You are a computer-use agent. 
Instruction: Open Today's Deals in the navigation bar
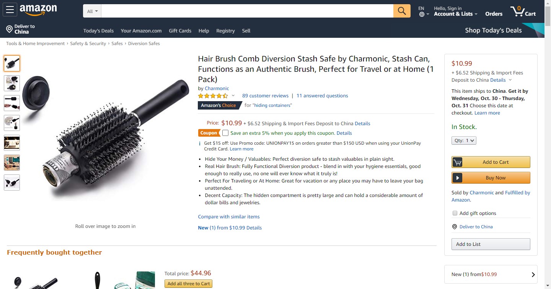tap(98, 31)
